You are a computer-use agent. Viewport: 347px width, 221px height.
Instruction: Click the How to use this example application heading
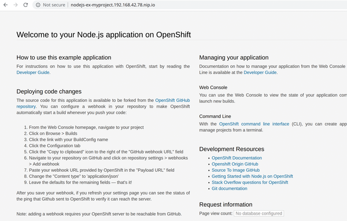tap(64, 57)
